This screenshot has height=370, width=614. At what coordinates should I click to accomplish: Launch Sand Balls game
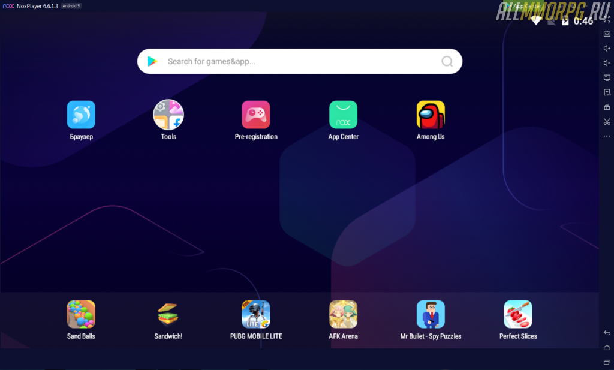(x=81, y=314)
